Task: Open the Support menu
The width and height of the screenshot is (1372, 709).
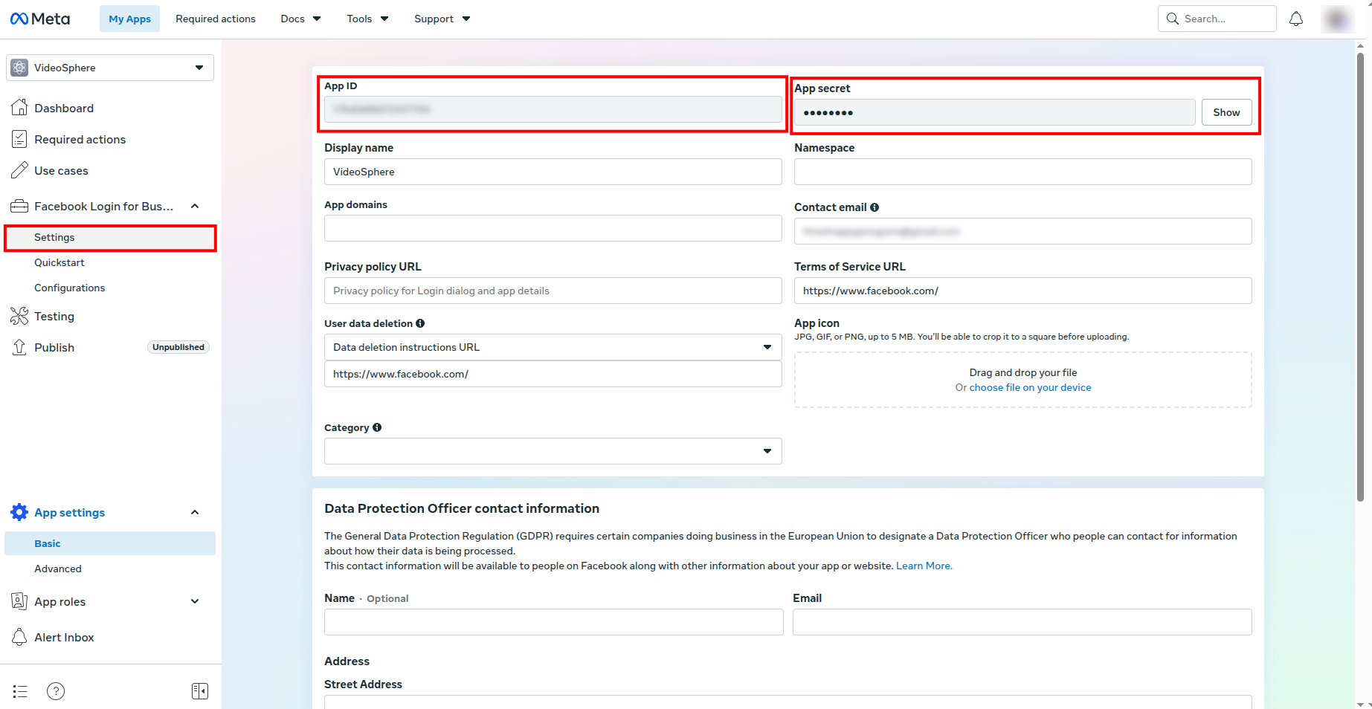Action: [442, 19]
